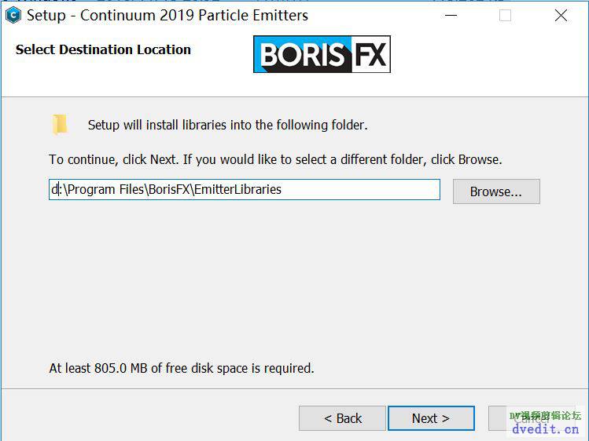Viewport: 589px width, 441px height.
Task: Click the Chinese forum watermark text
Action: click(x=545, y=416)
